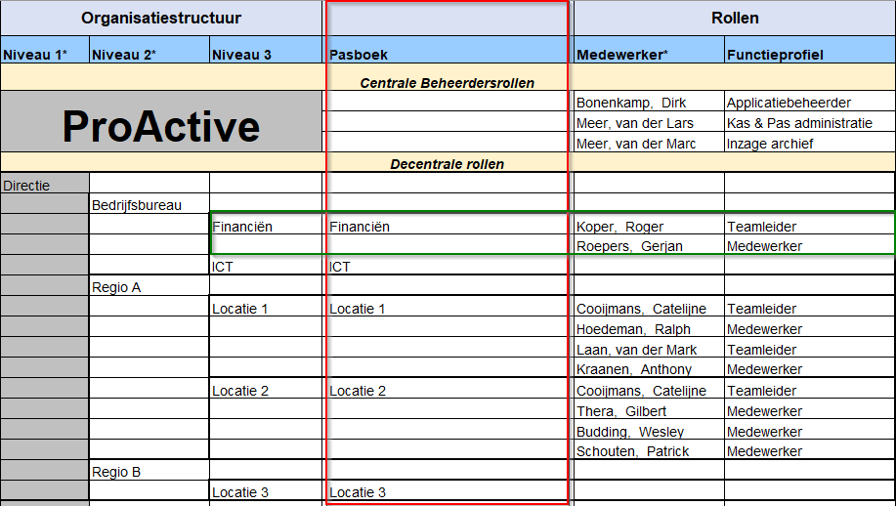Select the Koper, Roger cell
Image resolution: width=896 pixels, height=506 pixels.
tap(649, 225)
